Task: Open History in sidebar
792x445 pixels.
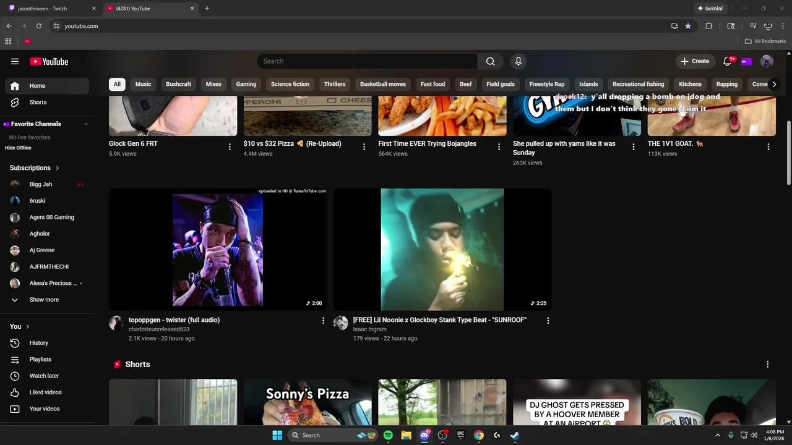Action: pyautogui.click(x=47, y=343)
